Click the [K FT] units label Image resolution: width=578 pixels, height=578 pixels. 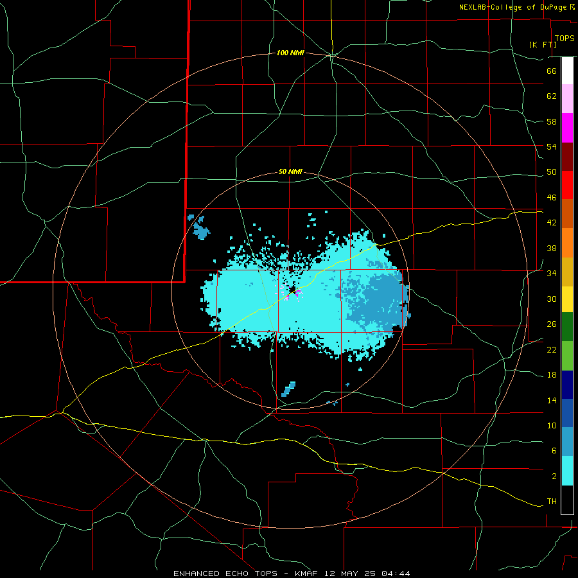point(543,44)
